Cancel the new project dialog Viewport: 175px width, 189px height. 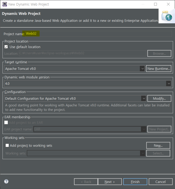click(161, 182)
